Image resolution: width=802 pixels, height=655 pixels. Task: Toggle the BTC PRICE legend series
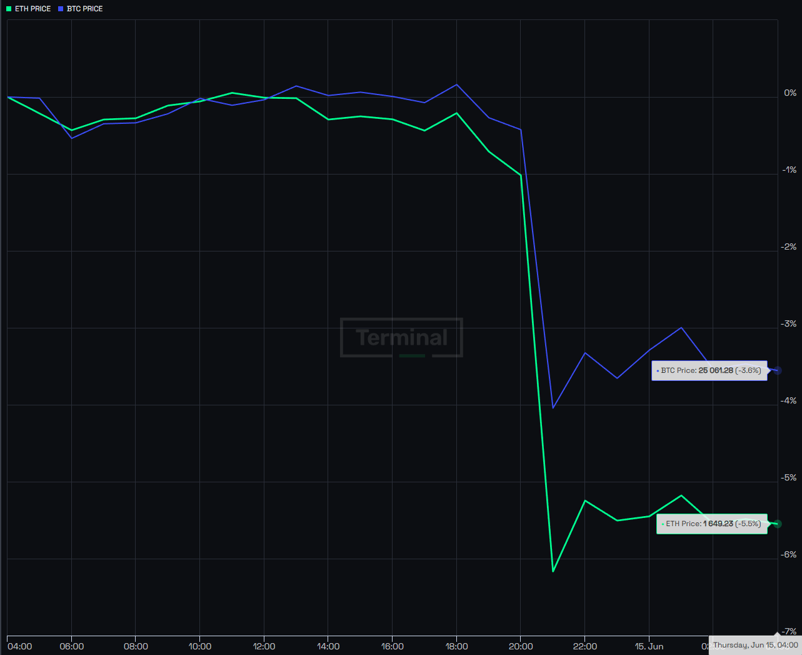(80, 9)
